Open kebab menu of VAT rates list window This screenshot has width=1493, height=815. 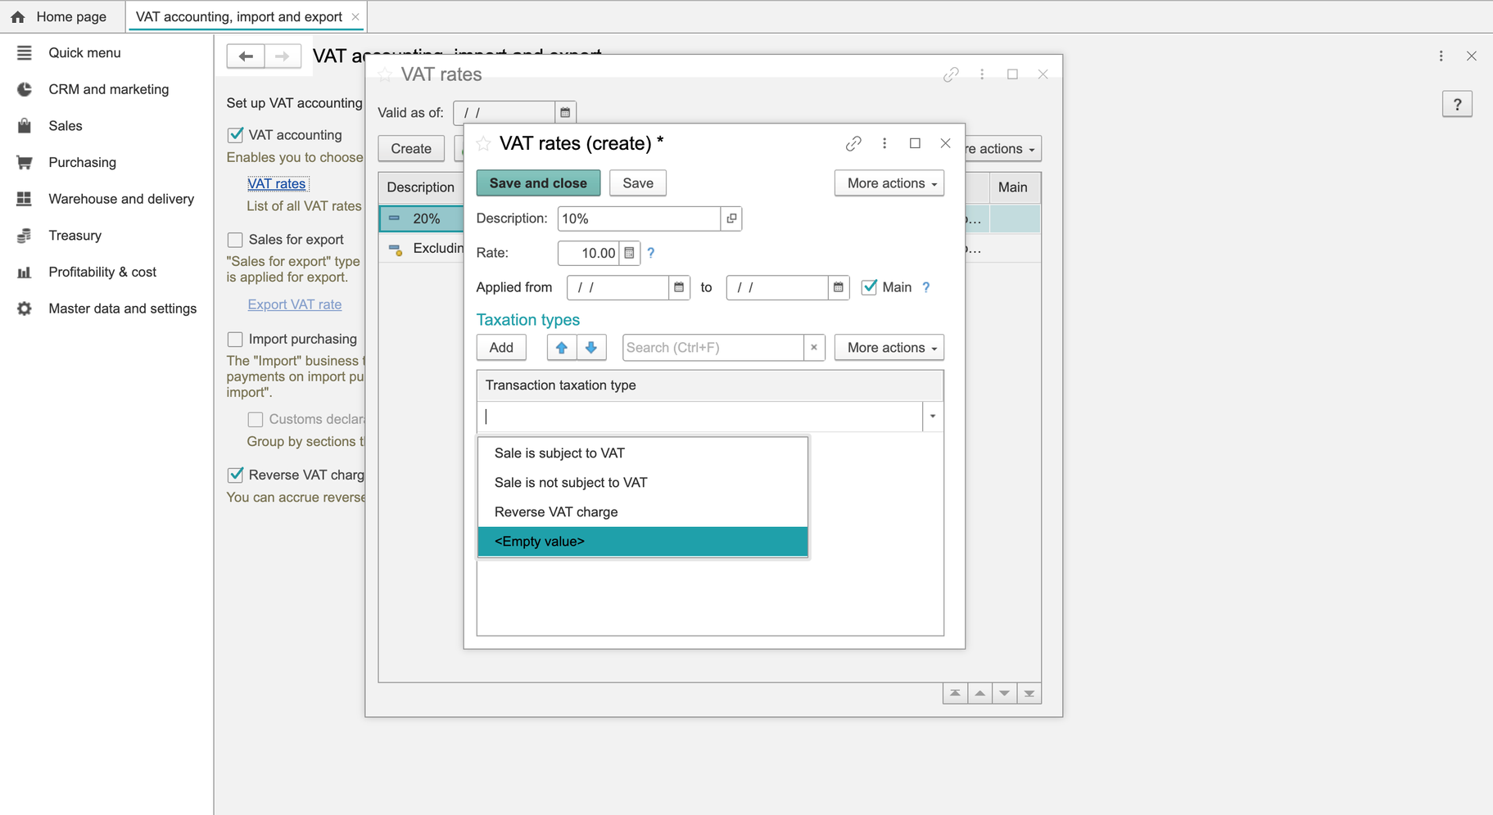(x=982, y=74)
